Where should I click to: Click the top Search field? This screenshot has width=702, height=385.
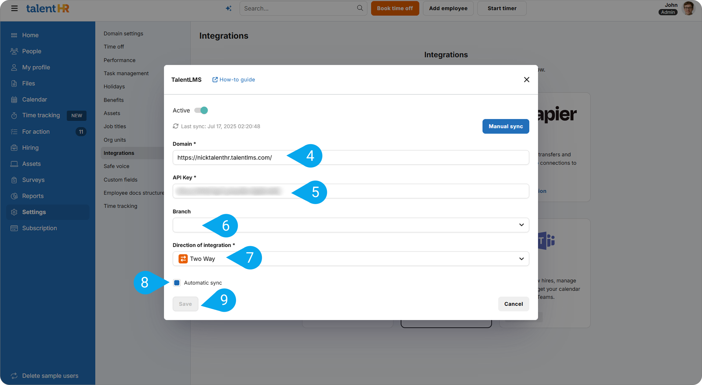303,8
